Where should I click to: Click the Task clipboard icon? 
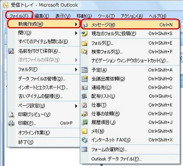[x=84, y=105]
